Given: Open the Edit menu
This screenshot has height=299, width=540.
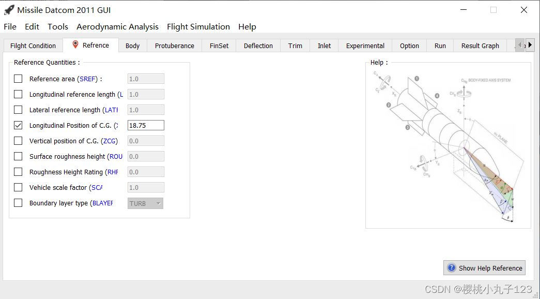Looking at the screenshot, I should coord(32,26).
